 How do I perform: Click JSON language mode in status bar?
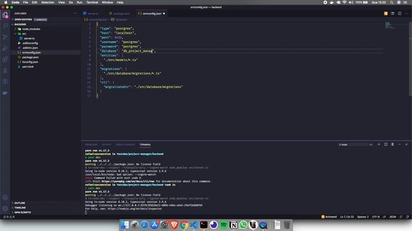(393, 217)
